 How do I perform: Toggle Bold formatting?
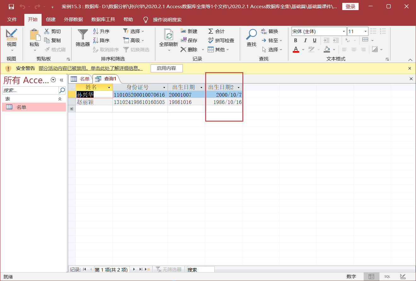tap(296, 40)
